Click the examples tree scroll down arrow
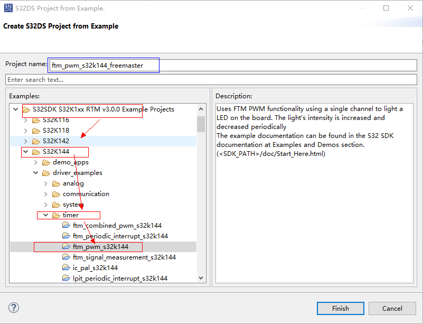The height and width of the screenshot is (324, 423). coord(201,278)
